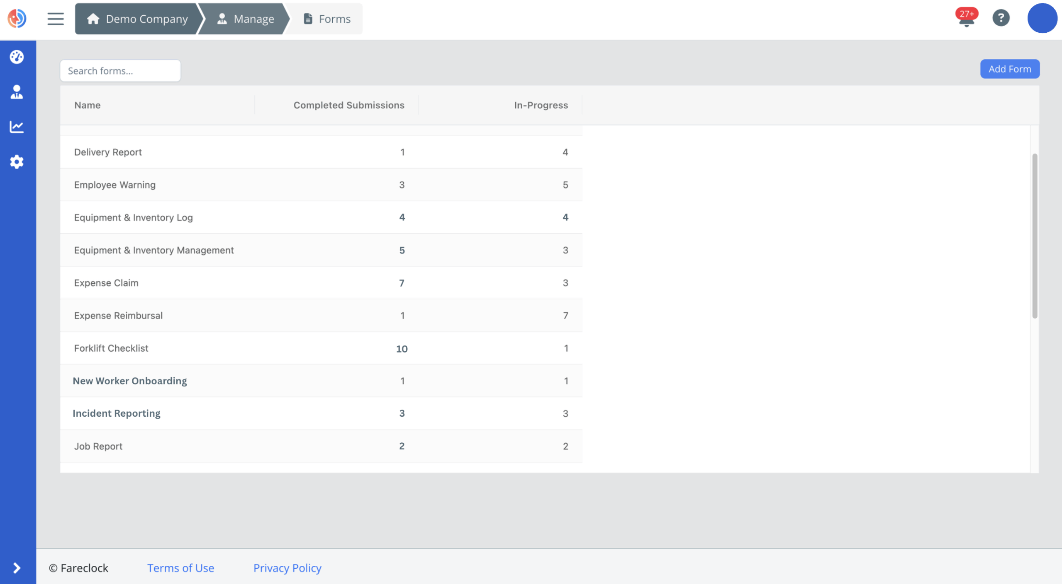Open the Workers section from the sidebar

pyautogui.click(x=17, y=92)
